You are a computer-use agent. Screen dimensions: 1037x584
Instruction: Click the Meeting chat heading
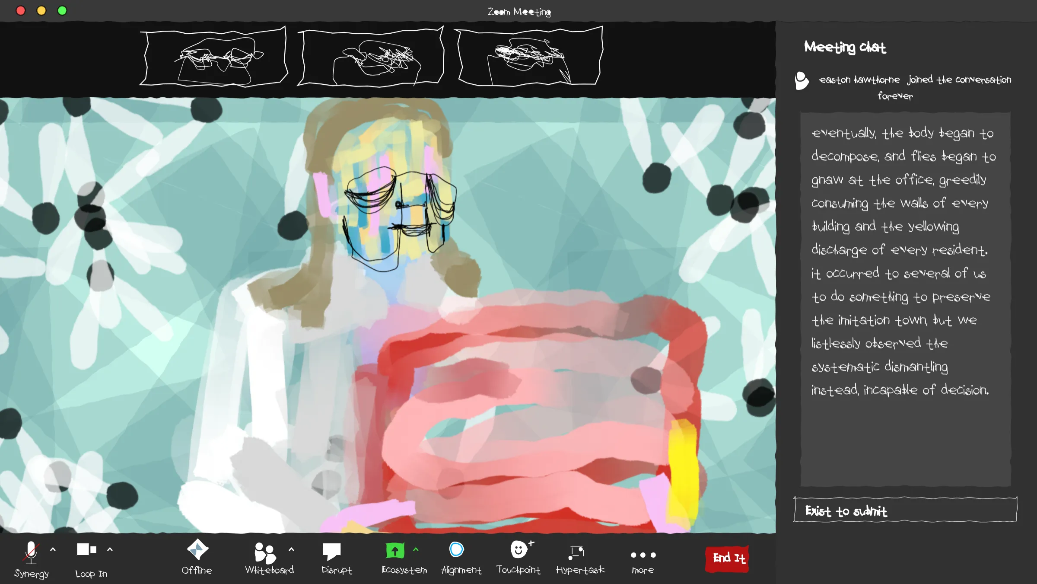point(845,47)
